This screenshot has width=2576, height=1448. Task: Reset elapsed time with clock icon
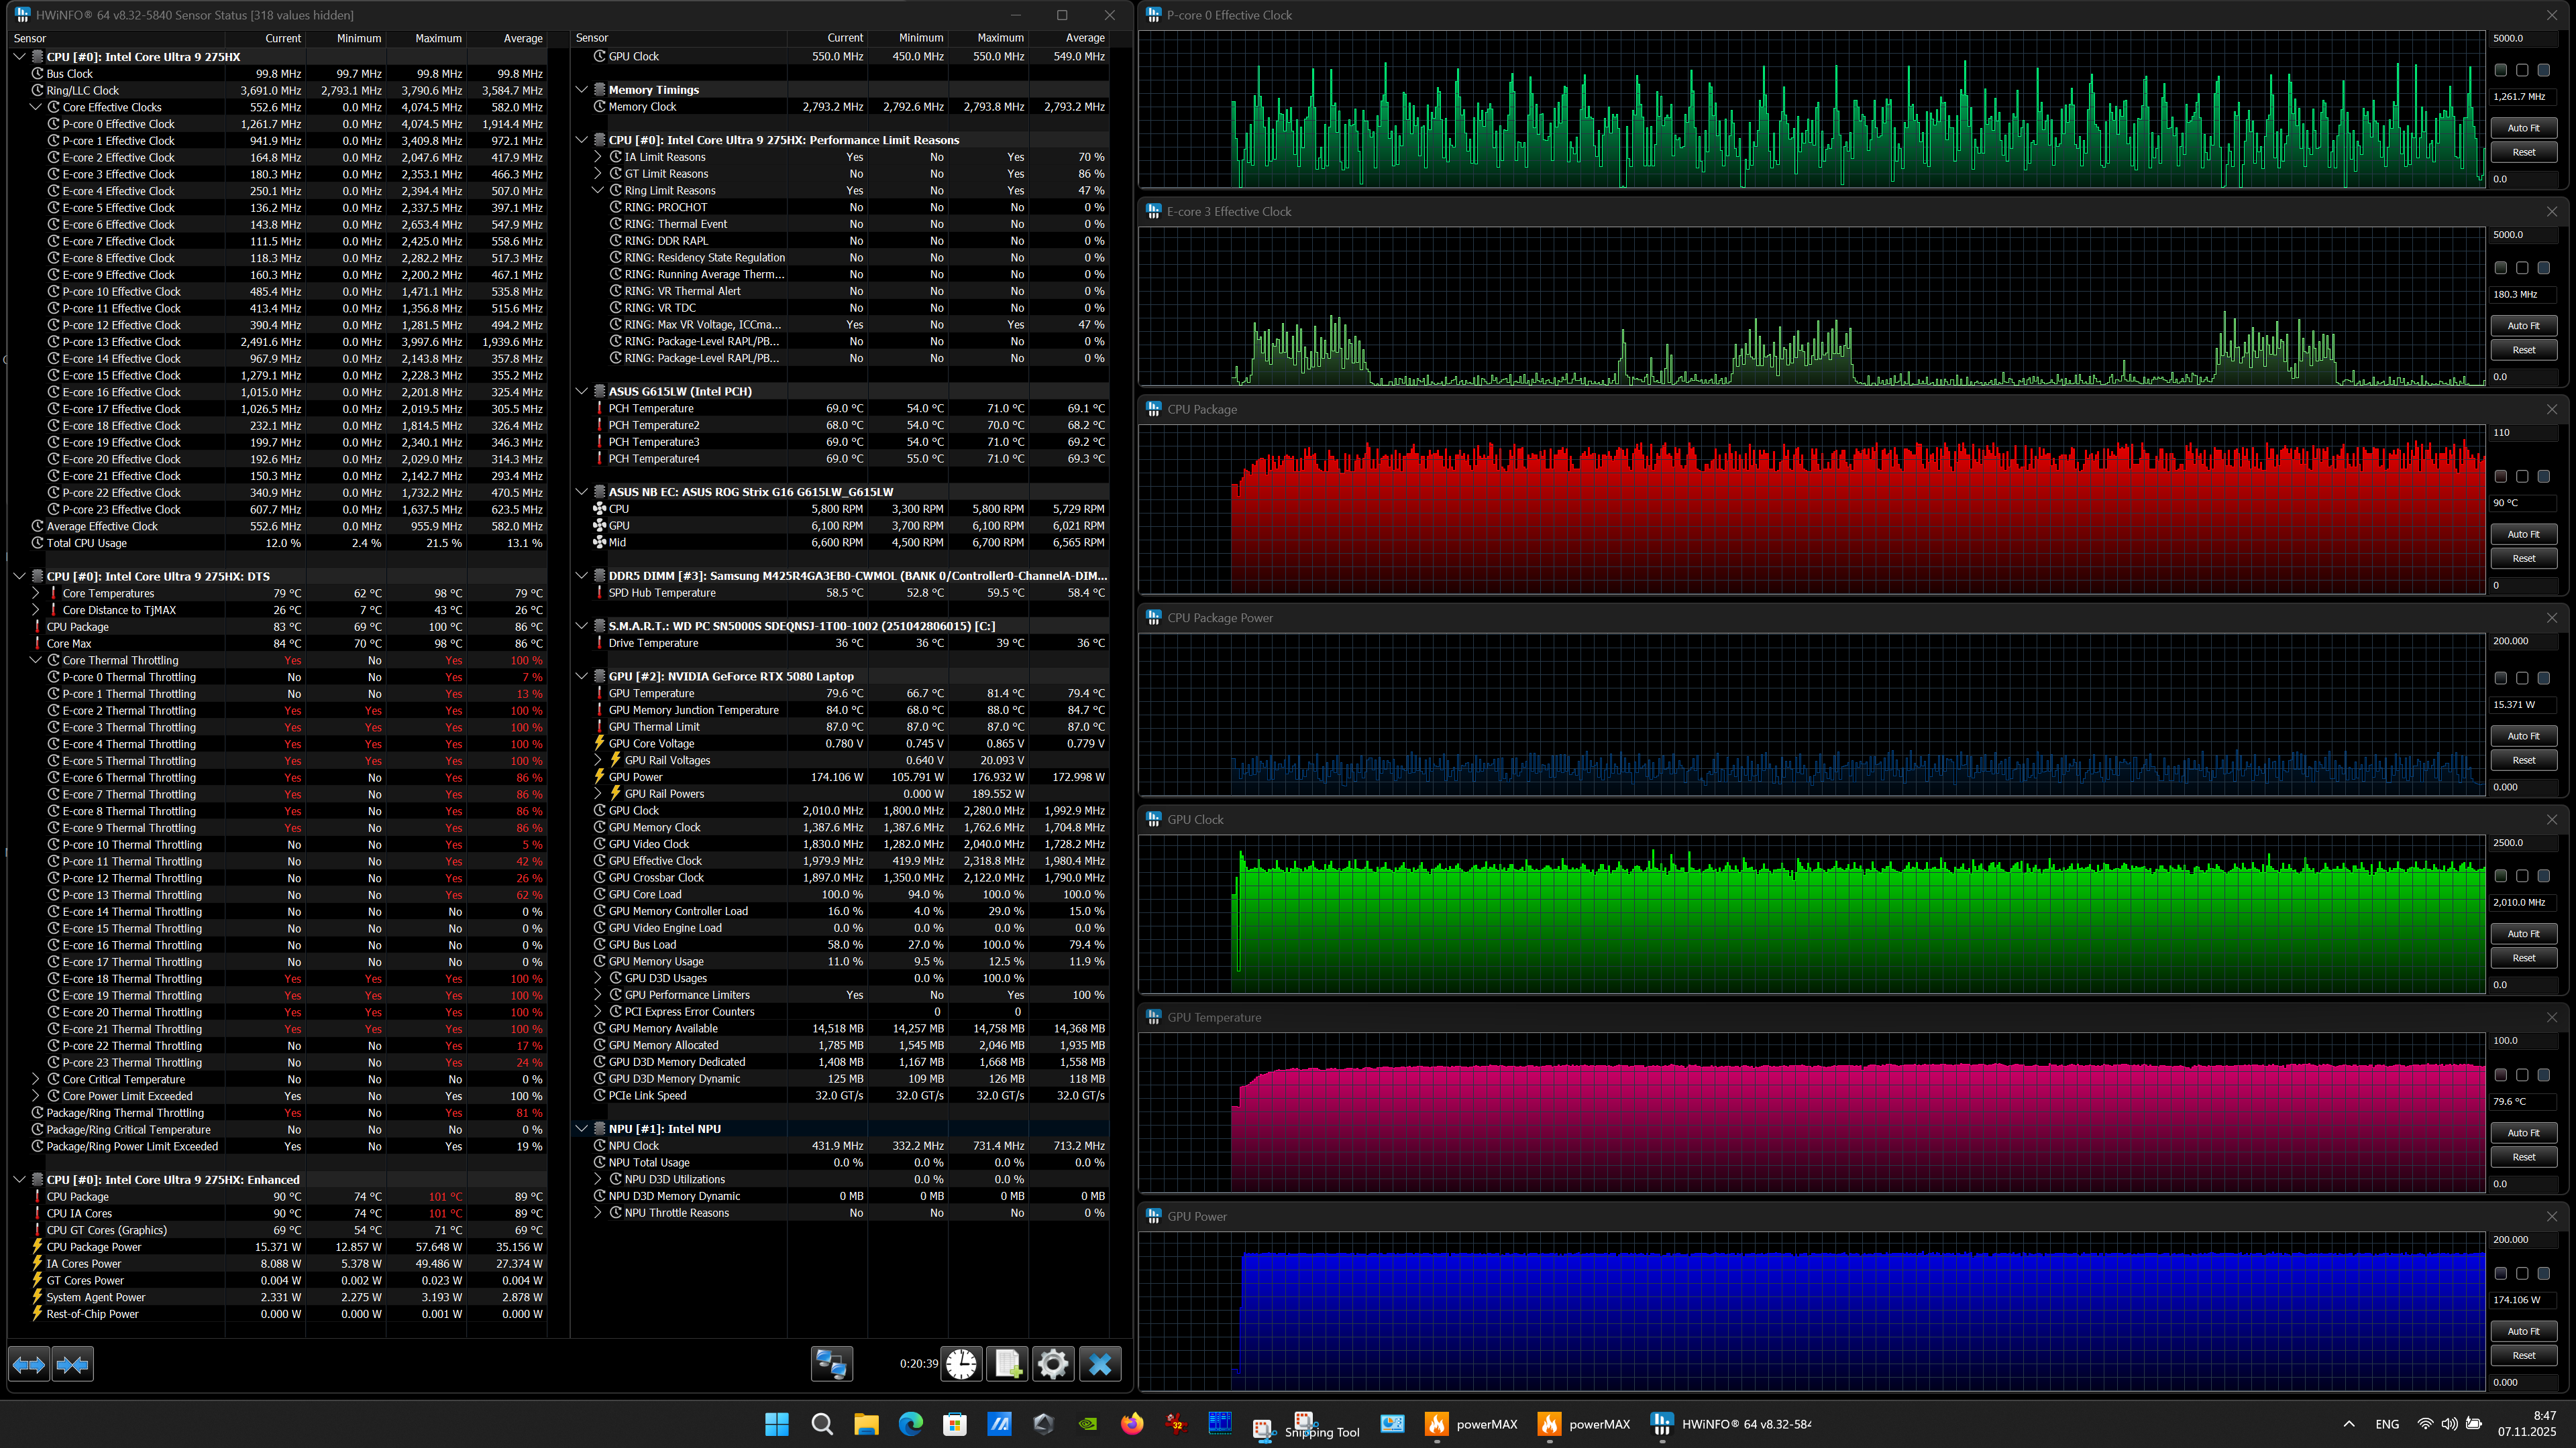pos(961,1364)
